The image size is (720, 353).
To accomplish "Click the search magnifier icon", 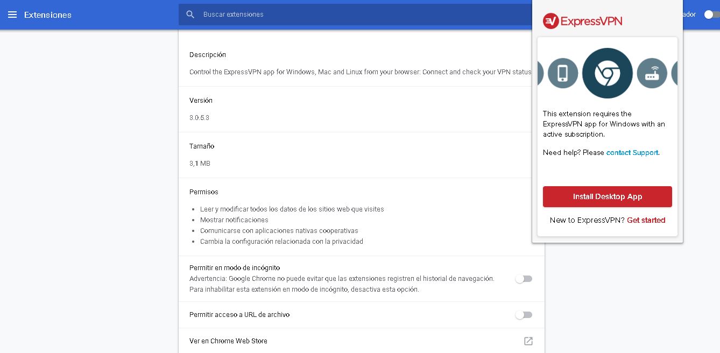I will click(190, 15).
